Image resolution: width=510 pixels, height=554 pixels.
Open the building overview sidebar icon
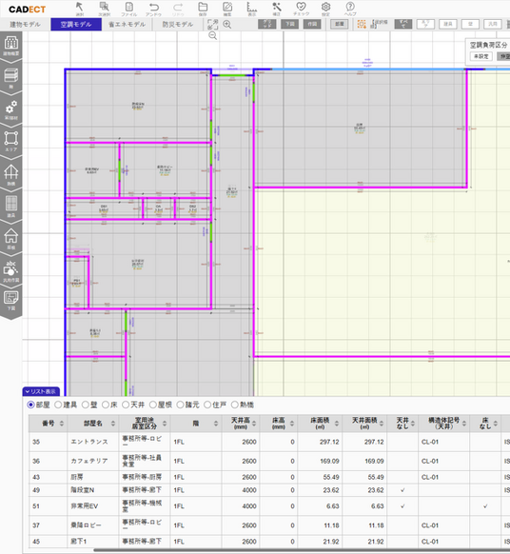pos(11,46)
